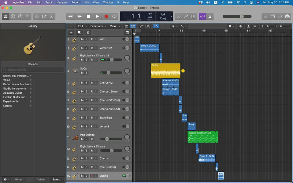The height and width of the screenshot is (183, 293).
Task: Toggle Count-in 1234 button
Action: tap(203, 16)
